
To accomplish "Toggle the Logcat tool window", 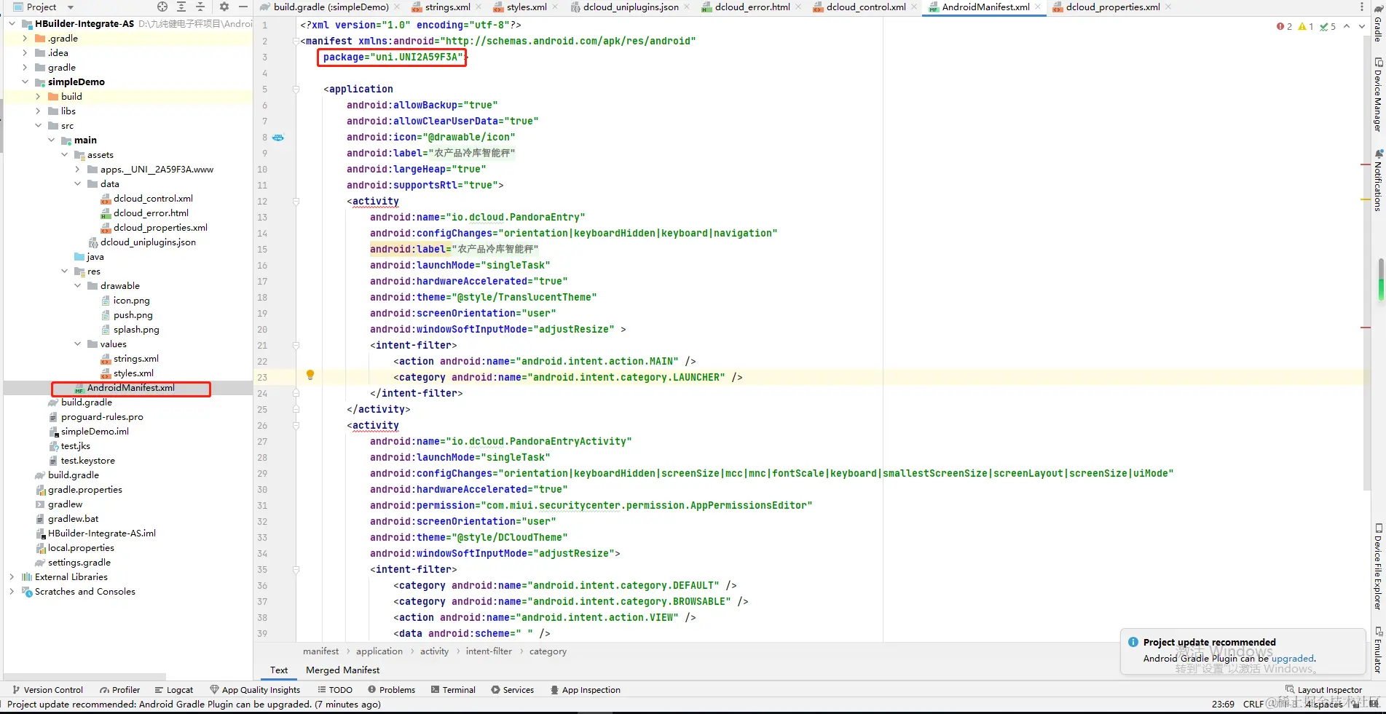I will [174, 690].
